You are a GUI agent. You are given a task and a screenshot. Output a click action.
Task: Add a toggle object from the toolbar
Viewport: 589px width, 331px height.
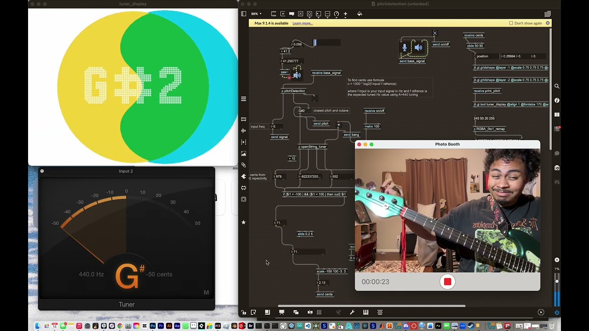pyautogui.click(x=300, y=14)
